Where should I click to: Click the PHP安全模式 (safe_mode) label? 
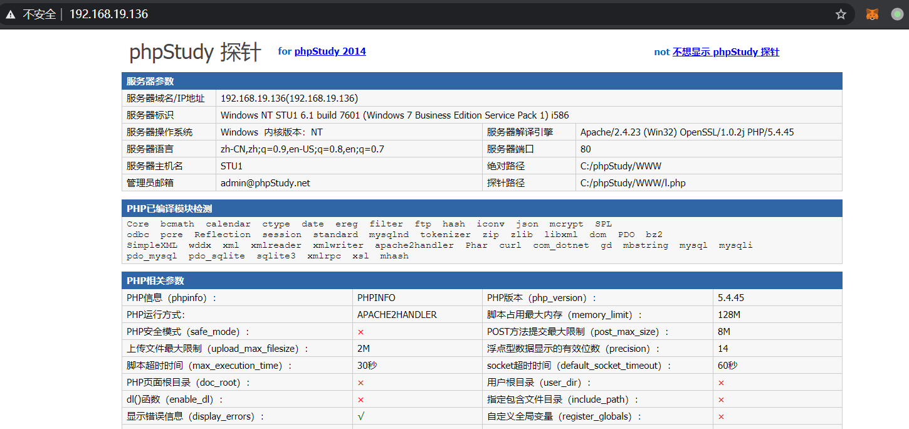[189, 332]
